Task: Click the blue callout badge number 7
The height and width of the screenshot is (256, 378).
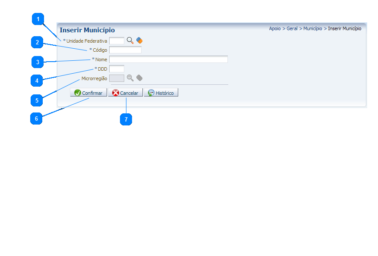Action: point(126,120)
